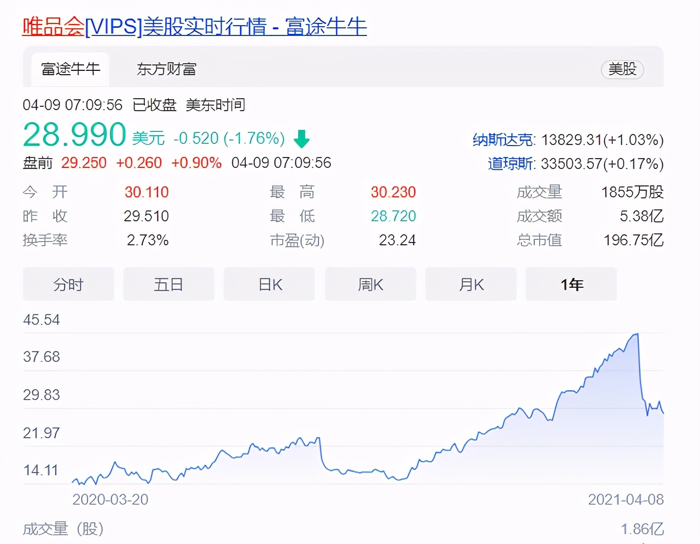Click the 换手率 turnover rate value
The height and width of the screenshot is (544, 700).
point(147,240)
